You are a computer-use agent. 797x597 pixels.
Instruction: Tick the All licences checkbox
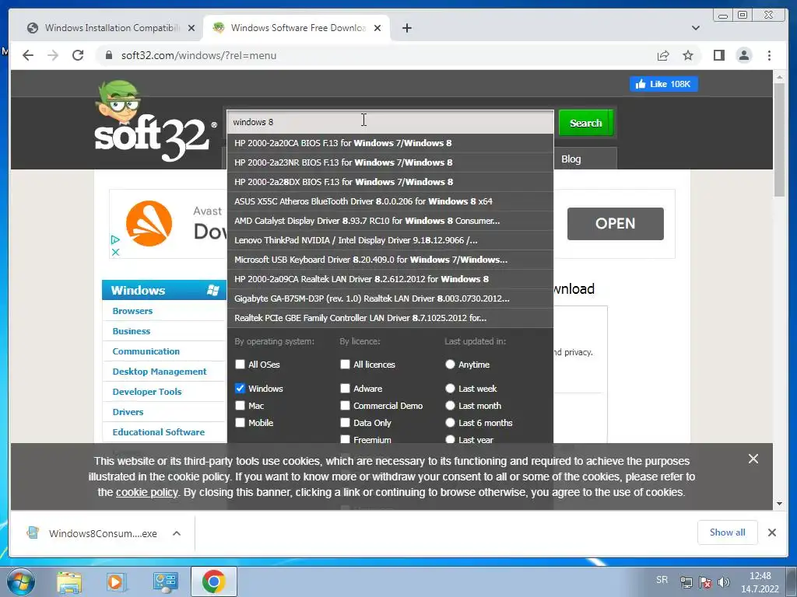click(x=345, y=364)
